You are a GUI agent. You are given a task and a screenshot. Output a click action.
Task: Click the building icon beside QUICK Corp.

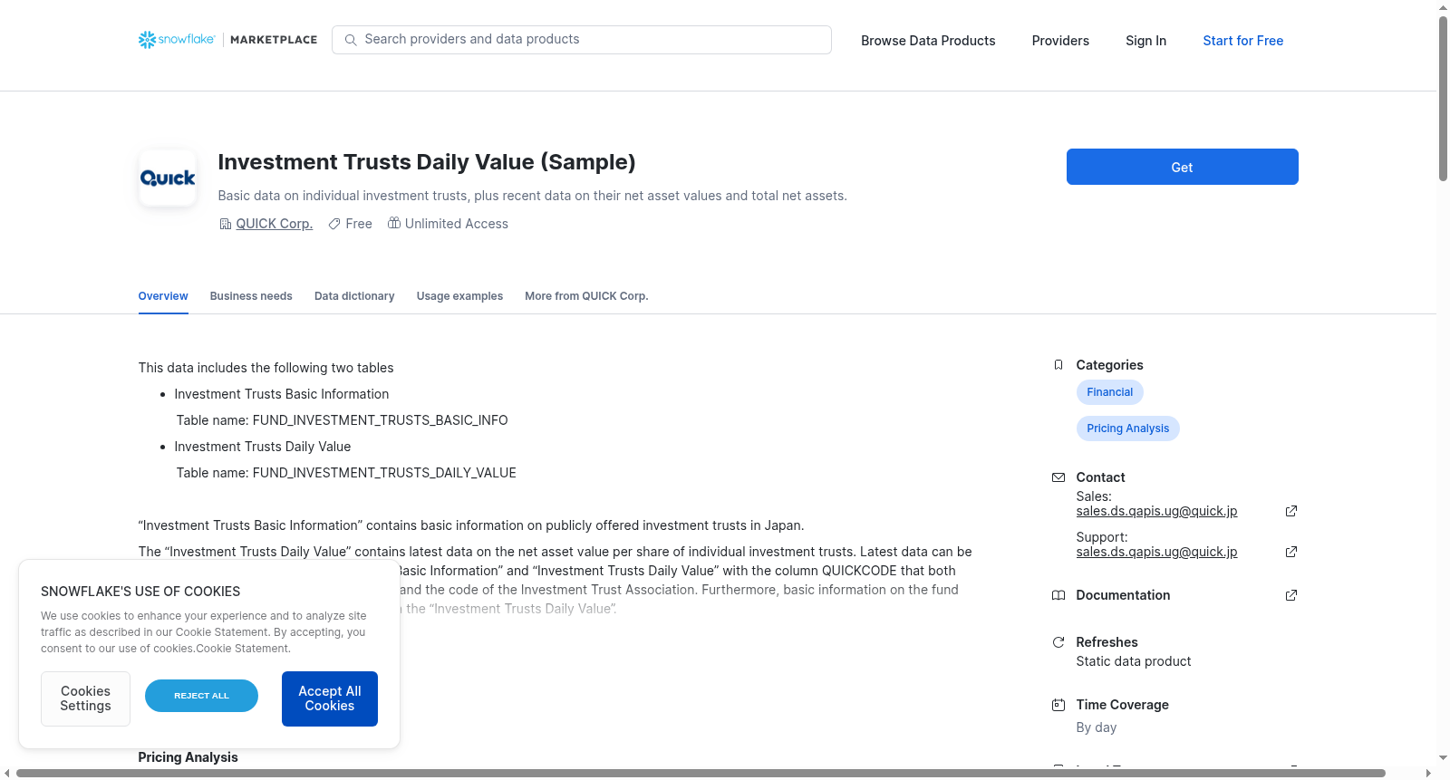[226, 224]
